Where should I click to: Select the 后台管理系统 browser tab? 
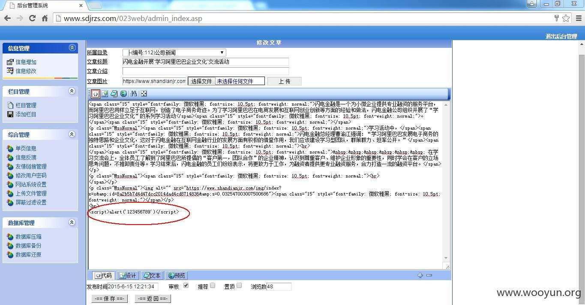45,6
